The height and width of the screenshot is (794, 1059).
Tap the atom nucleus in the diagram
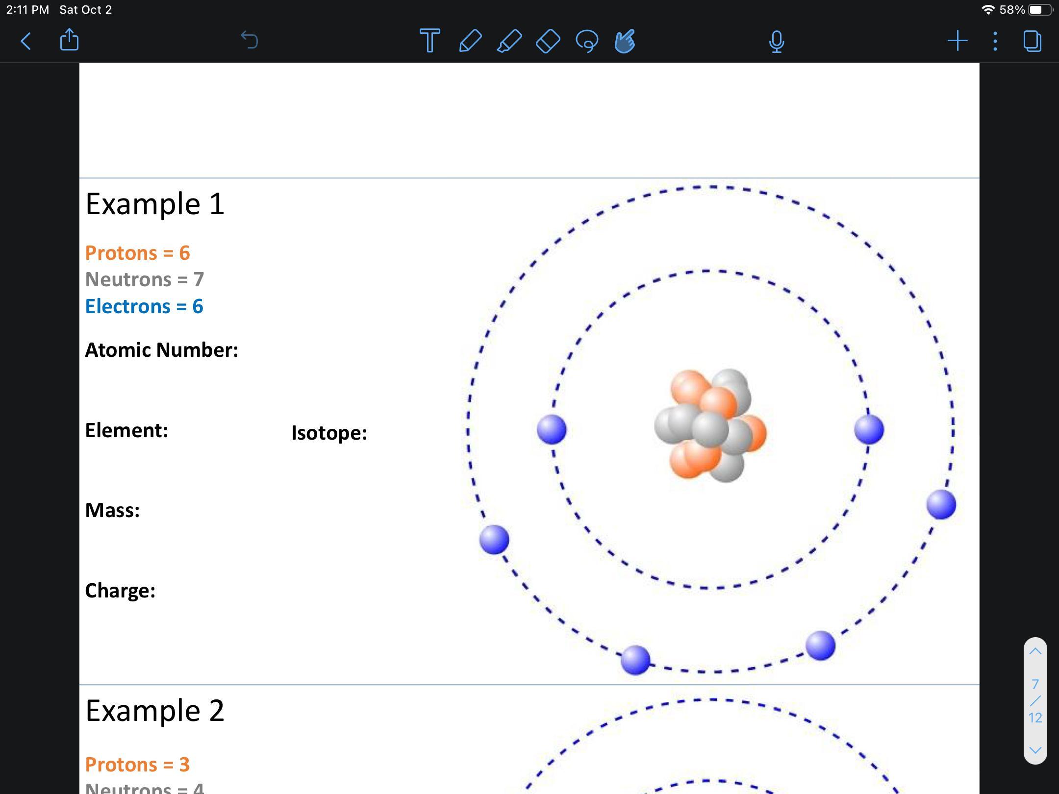click(710, 426)
